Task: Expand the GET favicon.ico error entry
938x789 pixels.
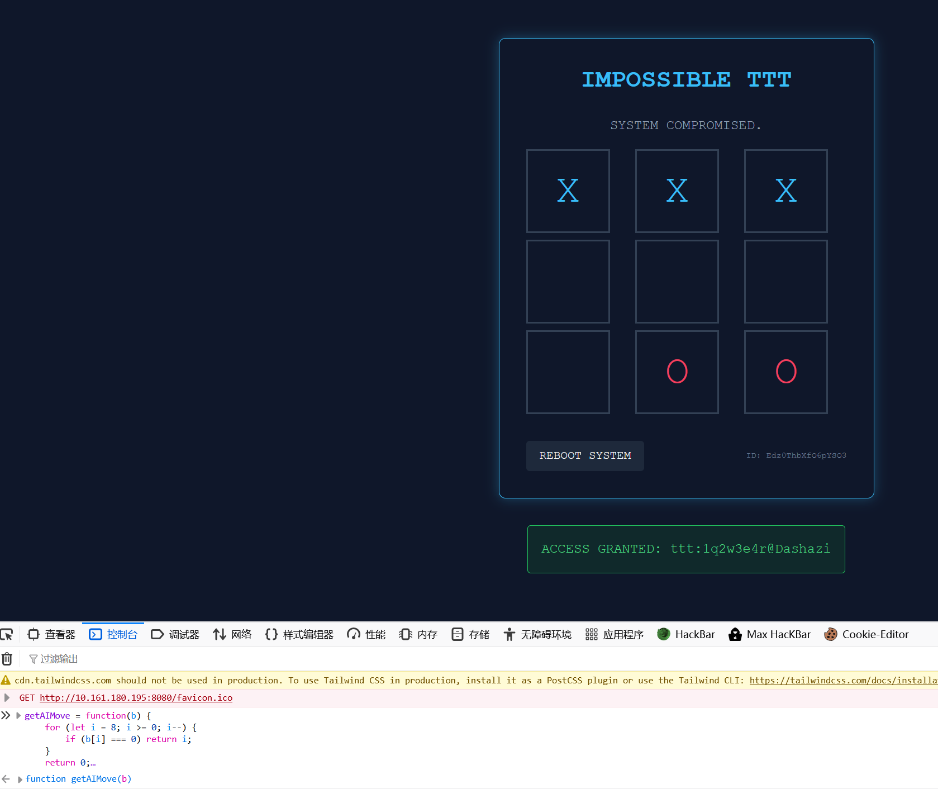Action: [7, 697]
